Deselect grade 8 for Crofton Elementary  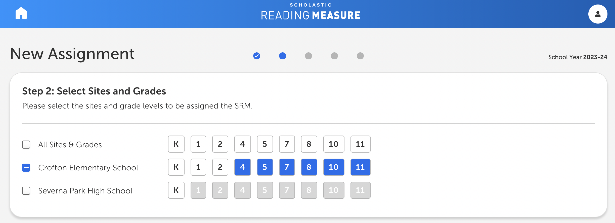[309, 167]
